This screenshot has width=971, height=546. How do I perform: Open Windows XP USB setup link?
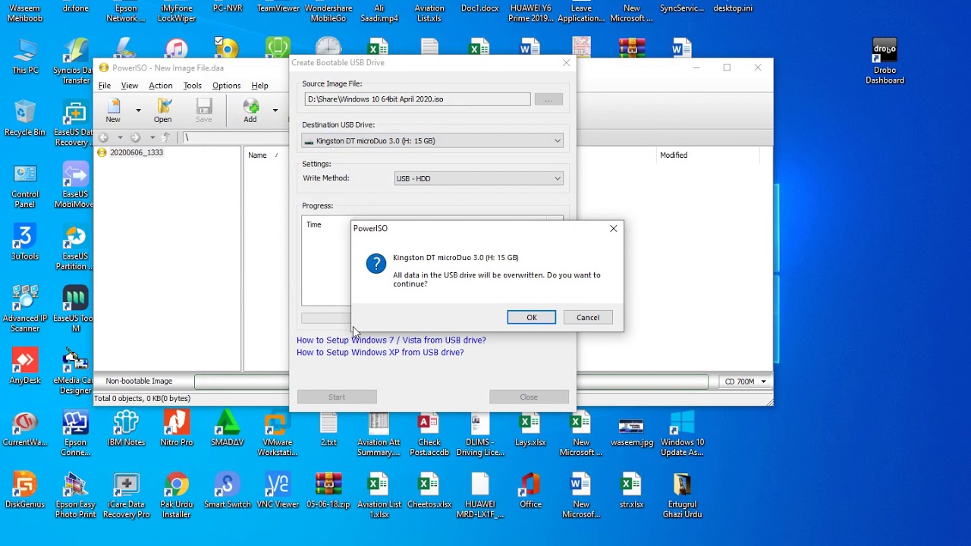pyautogui.click(x=380, y=352)
